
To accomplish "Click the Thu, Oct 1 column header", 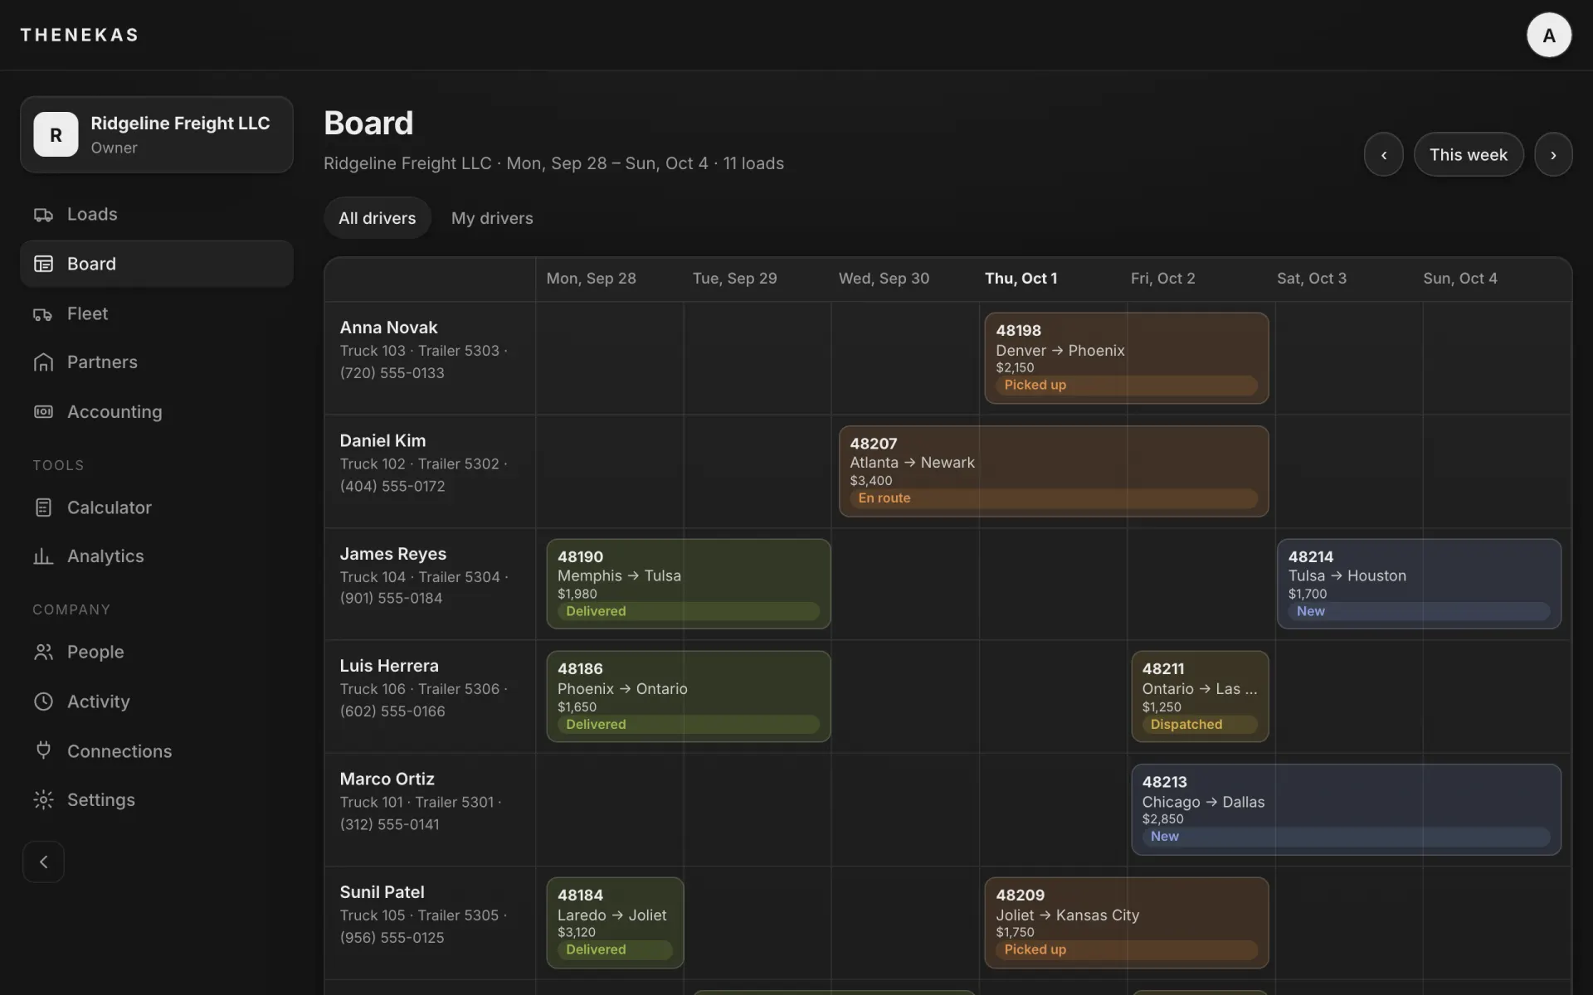I will coord(1021,279).
